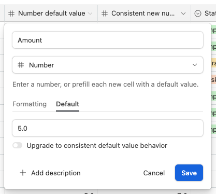Click the default value input showing 5.0
216x194 pixels.
pos(108,128)
